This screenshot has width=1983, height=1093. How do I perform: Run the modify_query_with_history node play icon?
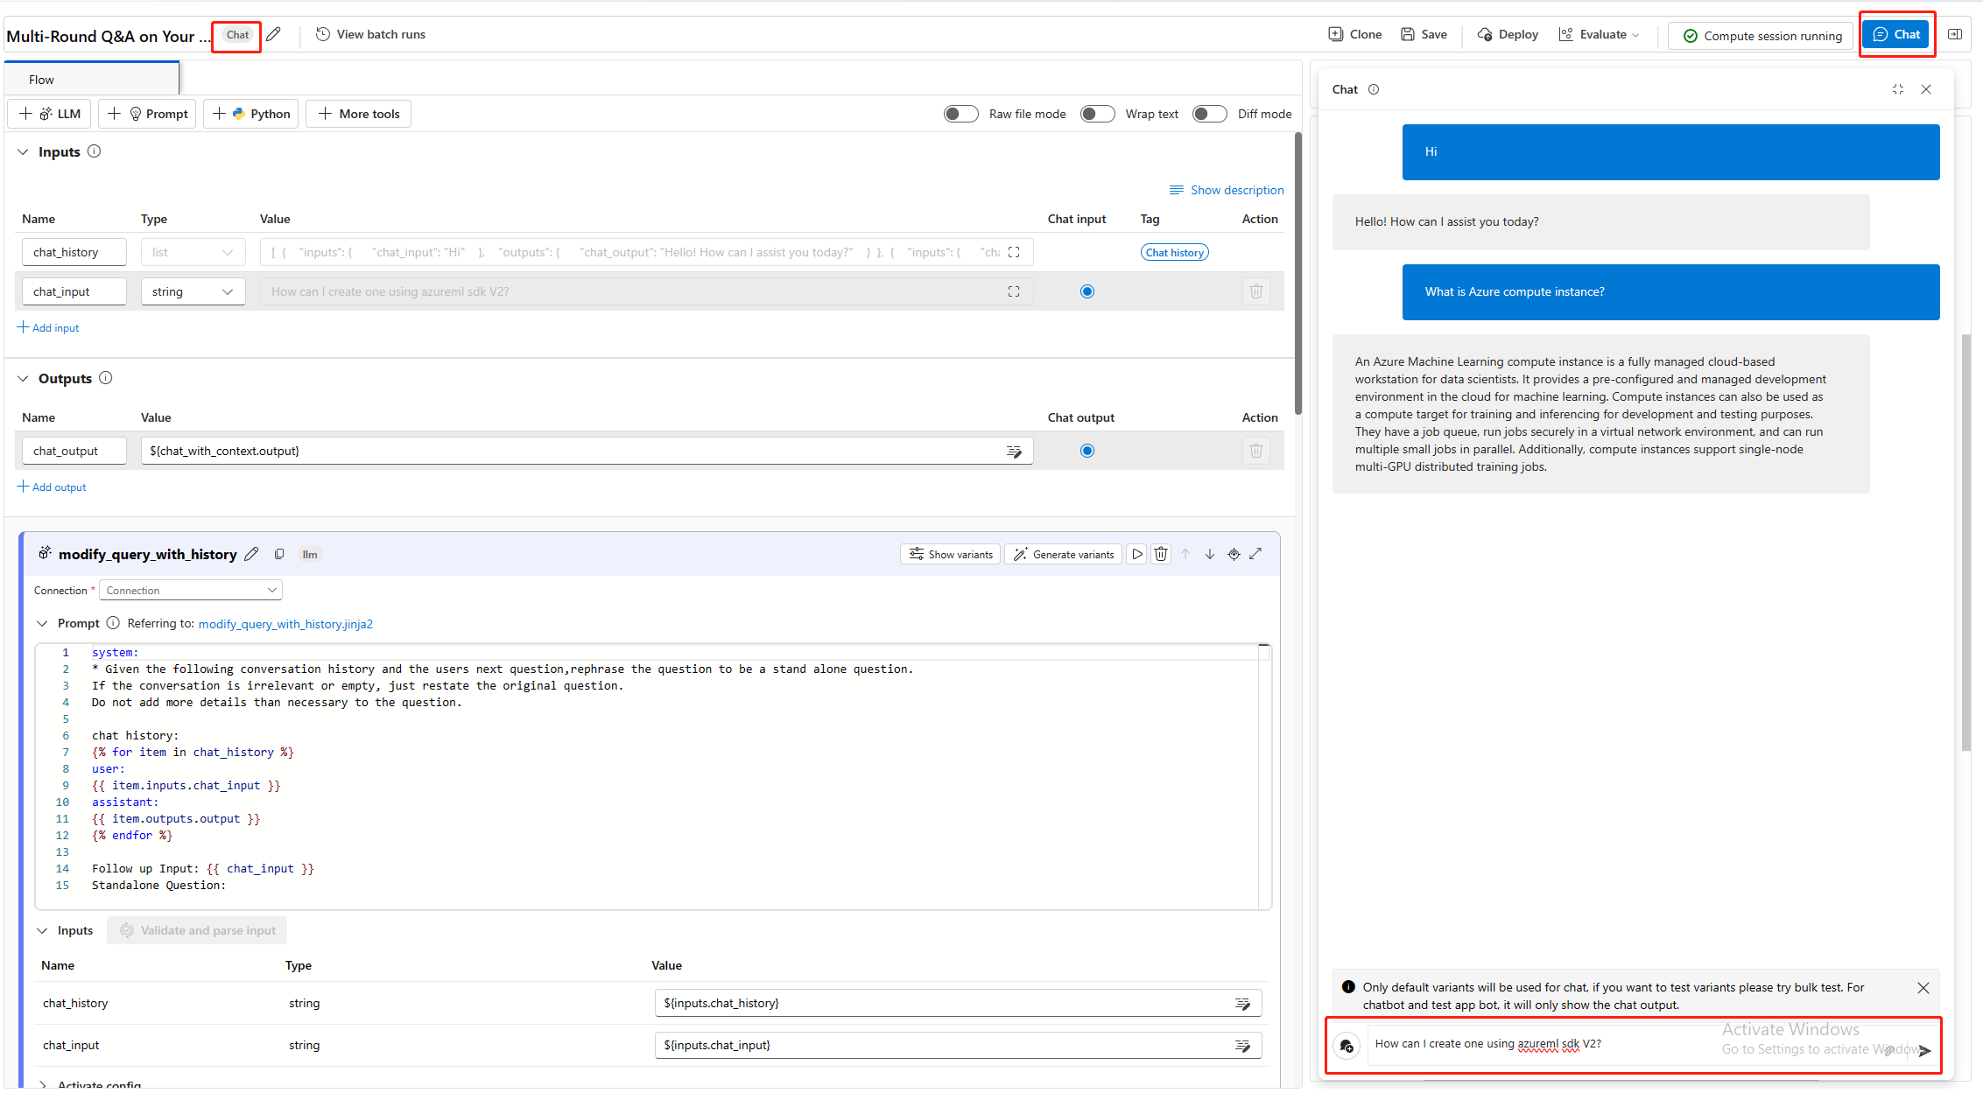1136,554
